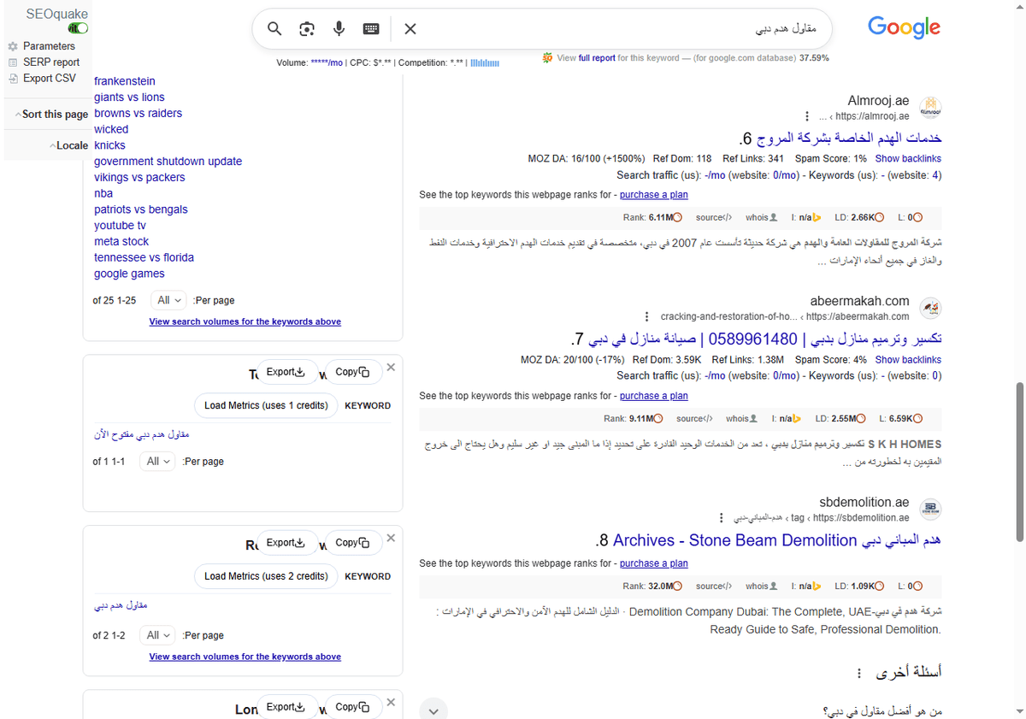Click the blue Competition bar indicator
This screenshot has height=719, width=1026.
(482, 62)
